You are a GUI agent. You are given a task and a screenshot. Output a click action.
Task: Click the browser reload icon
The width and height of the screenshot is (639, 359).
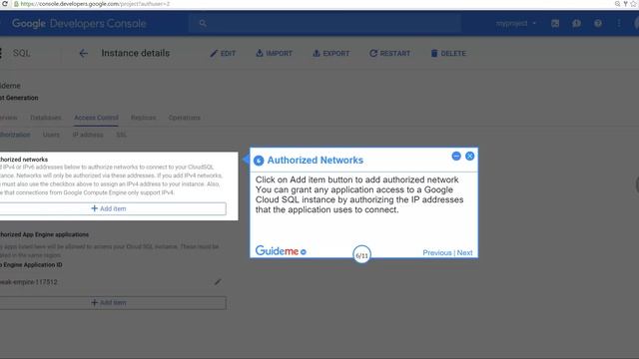(x=4, y=4)
